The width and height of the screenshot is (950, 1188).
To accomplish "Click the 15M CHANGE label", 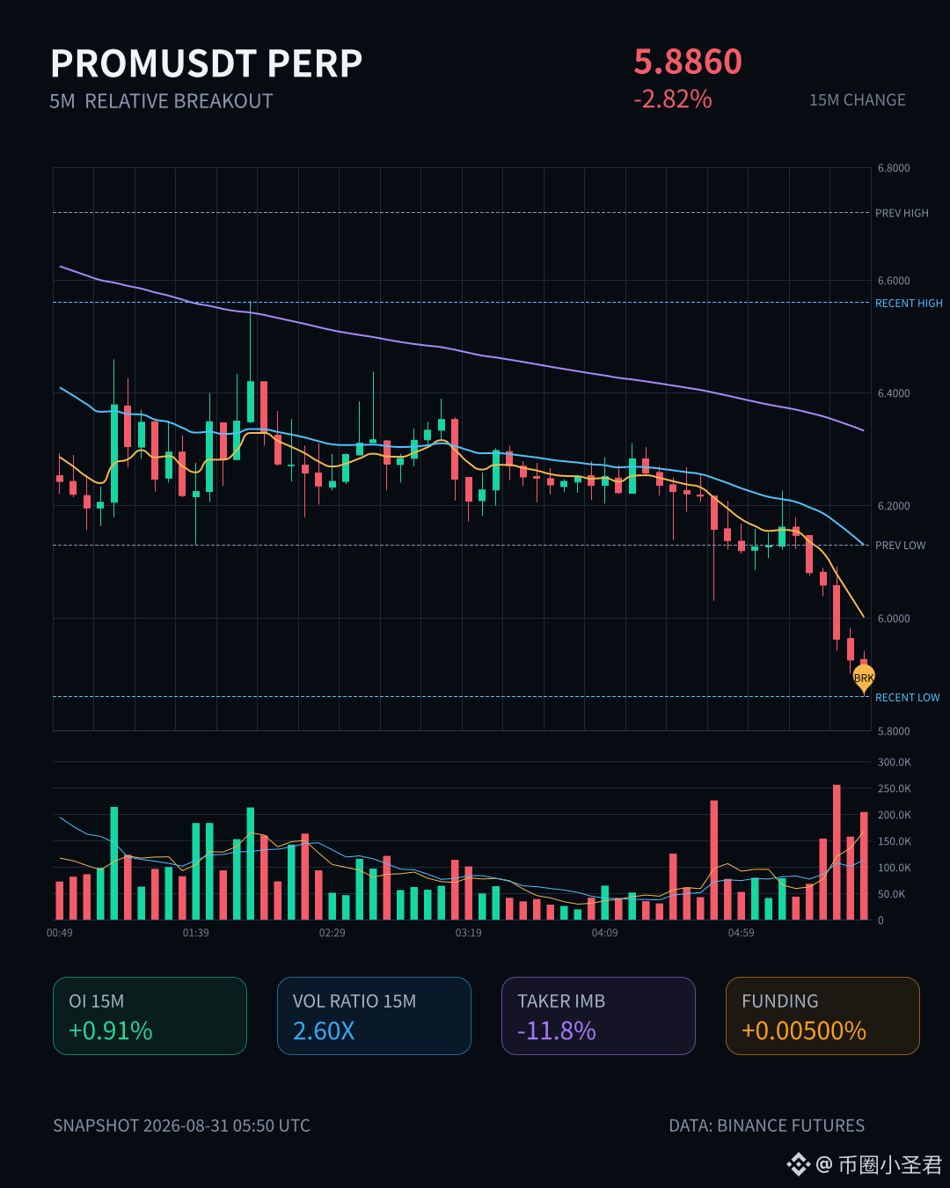I will (858, 100).
